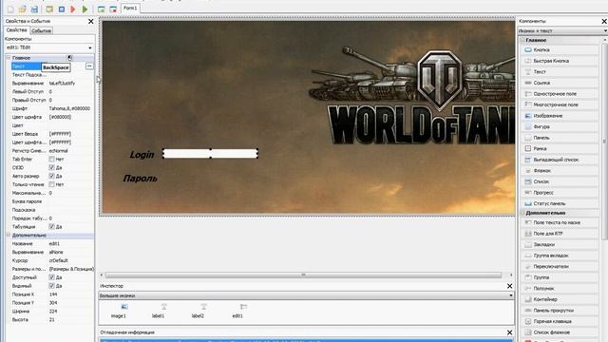608x342 pixels.
Task: Collapse the Дополнительно properties group
Action: coord(9,236)
